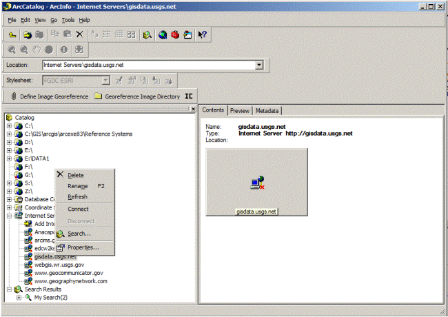Click the Connect to Folder icon
The height and width of the screenshot is (317, 448).
(x=28, y=35)
